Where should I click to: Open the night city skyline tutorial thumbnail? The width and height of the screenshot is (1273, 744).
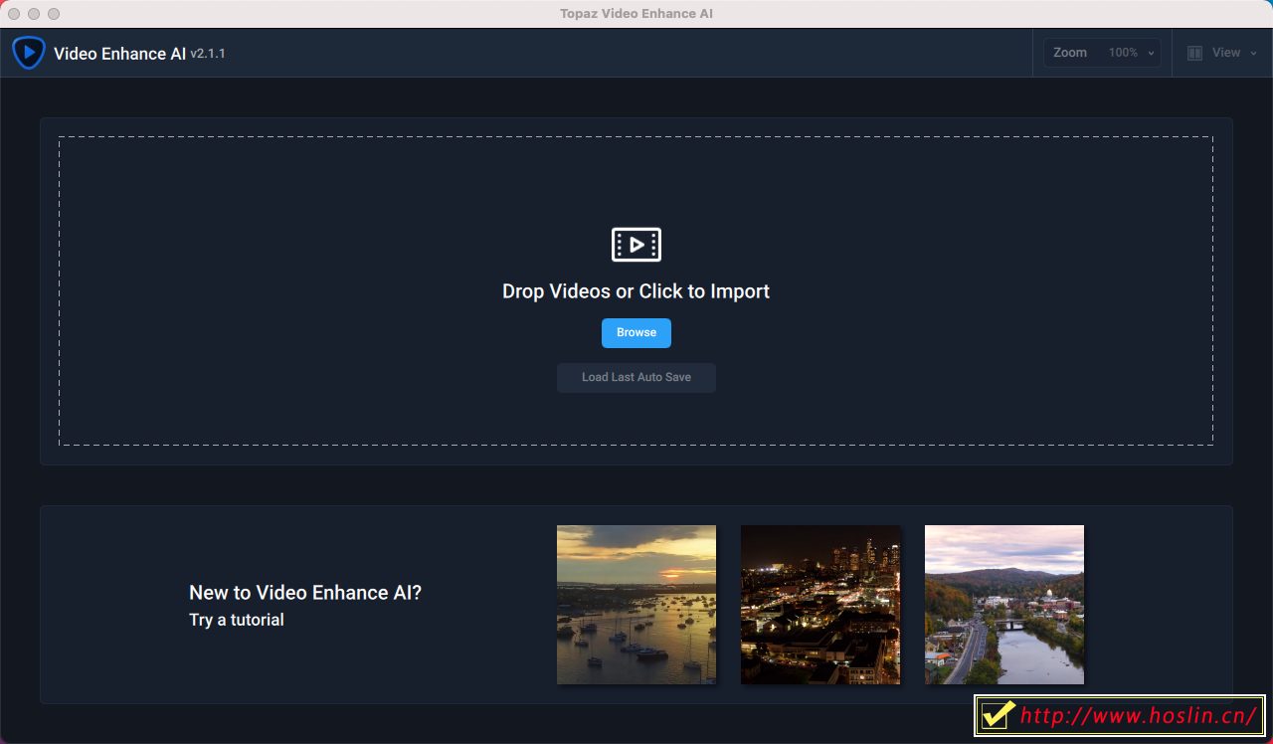point(820,605)
